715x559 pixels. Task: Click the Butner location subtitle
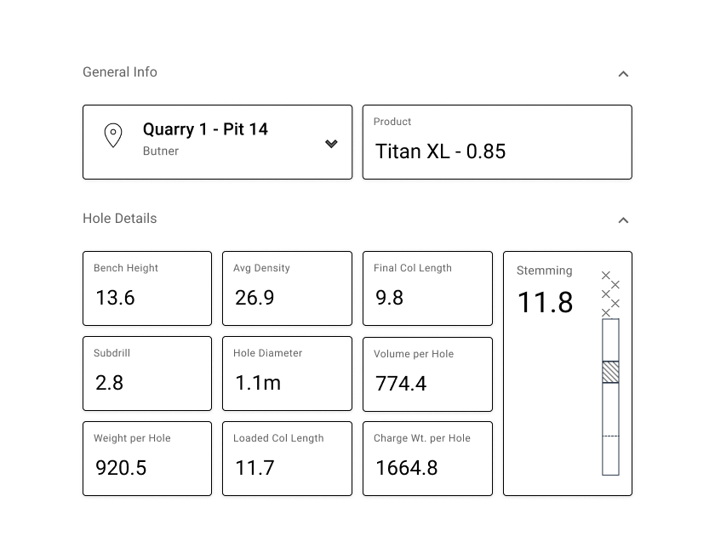[161, 151]
